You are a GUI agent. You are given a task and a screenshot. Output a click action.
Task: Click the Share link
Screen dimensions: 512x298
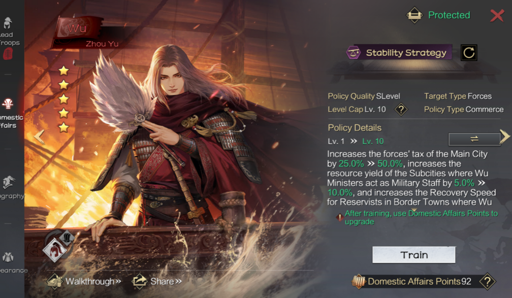pyautogui.click(x=157, y=281)
